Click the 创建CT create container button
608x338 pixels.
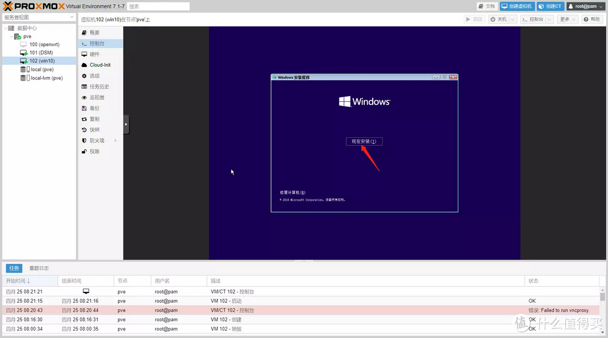pos(550,6)
